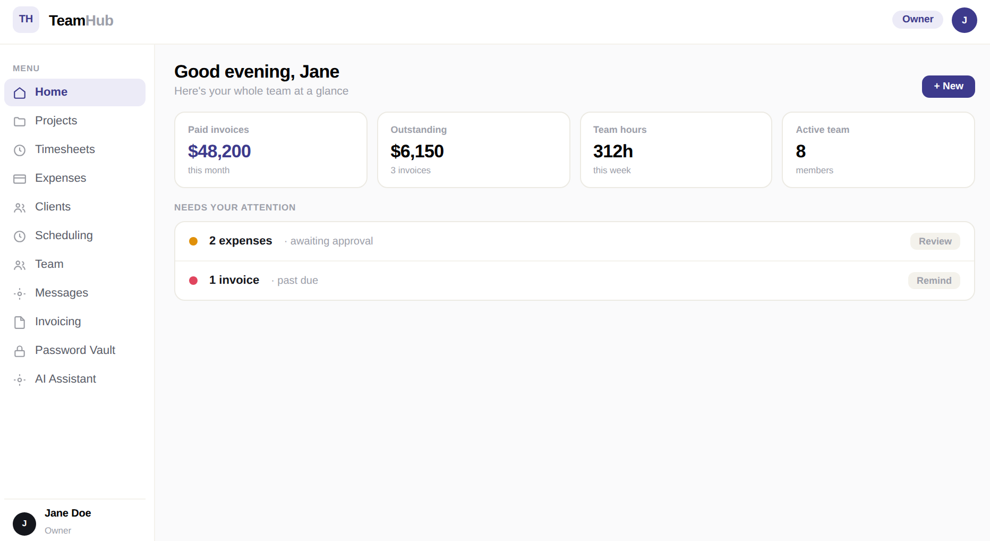Click the Clients people icon
The height and width of the screenshot is (541, 990).
[x=20, y=208]
